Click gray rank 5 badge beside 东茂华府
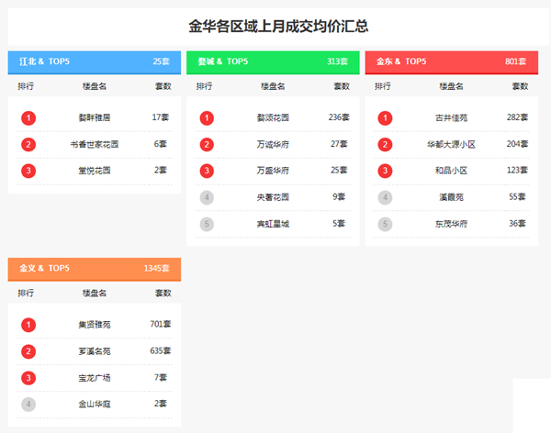 tap(385, 224)
